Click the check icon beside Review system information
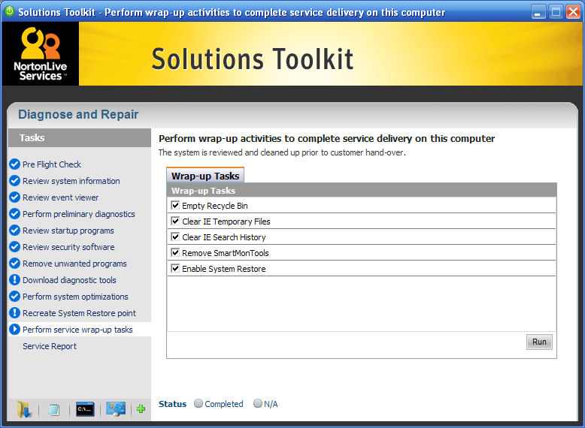 click(x=14, y=181)
